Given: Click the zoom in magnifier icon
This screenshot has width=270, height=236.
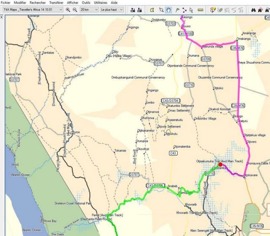Looking at the screenshot, I should tap(68, 10).
